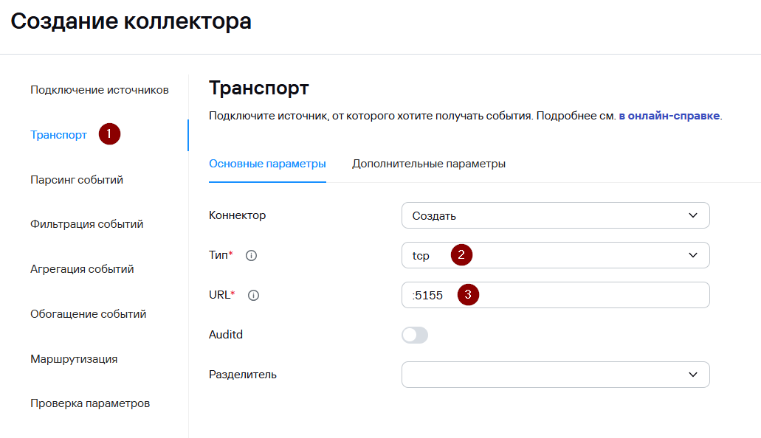
Task: Click the red numbered badge 2
Action: (461, 255)
